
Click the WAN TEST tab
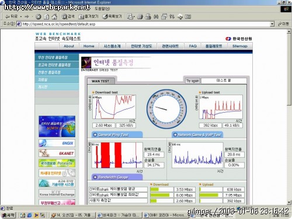coord(100,81)
